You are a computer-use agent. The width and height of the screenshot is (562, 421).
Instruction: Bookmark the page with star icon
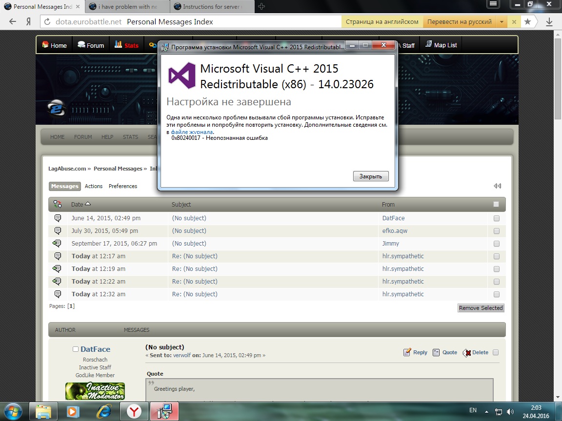pos(527,21)
